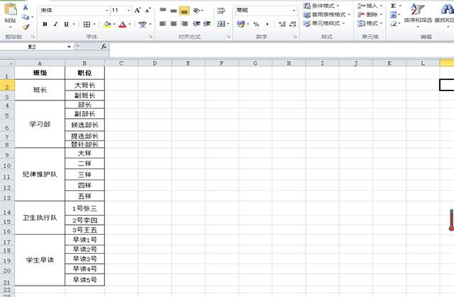Increase font size with the large A icon
The image size is (454, 297).
138,11
